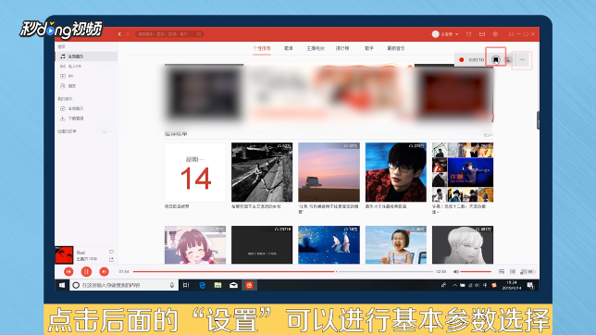Click the red album art thumbnail
The image size is (596, 335).
64,254
